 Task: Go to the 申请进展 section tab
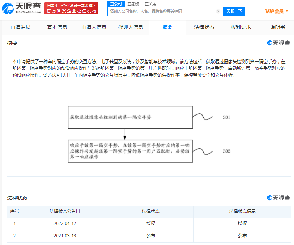coord(21,27)
